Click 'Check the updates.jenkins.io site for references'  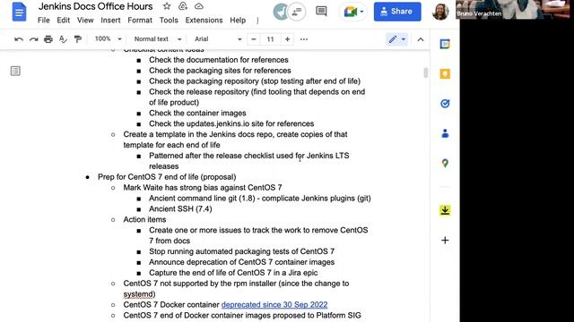click(231, 123)
